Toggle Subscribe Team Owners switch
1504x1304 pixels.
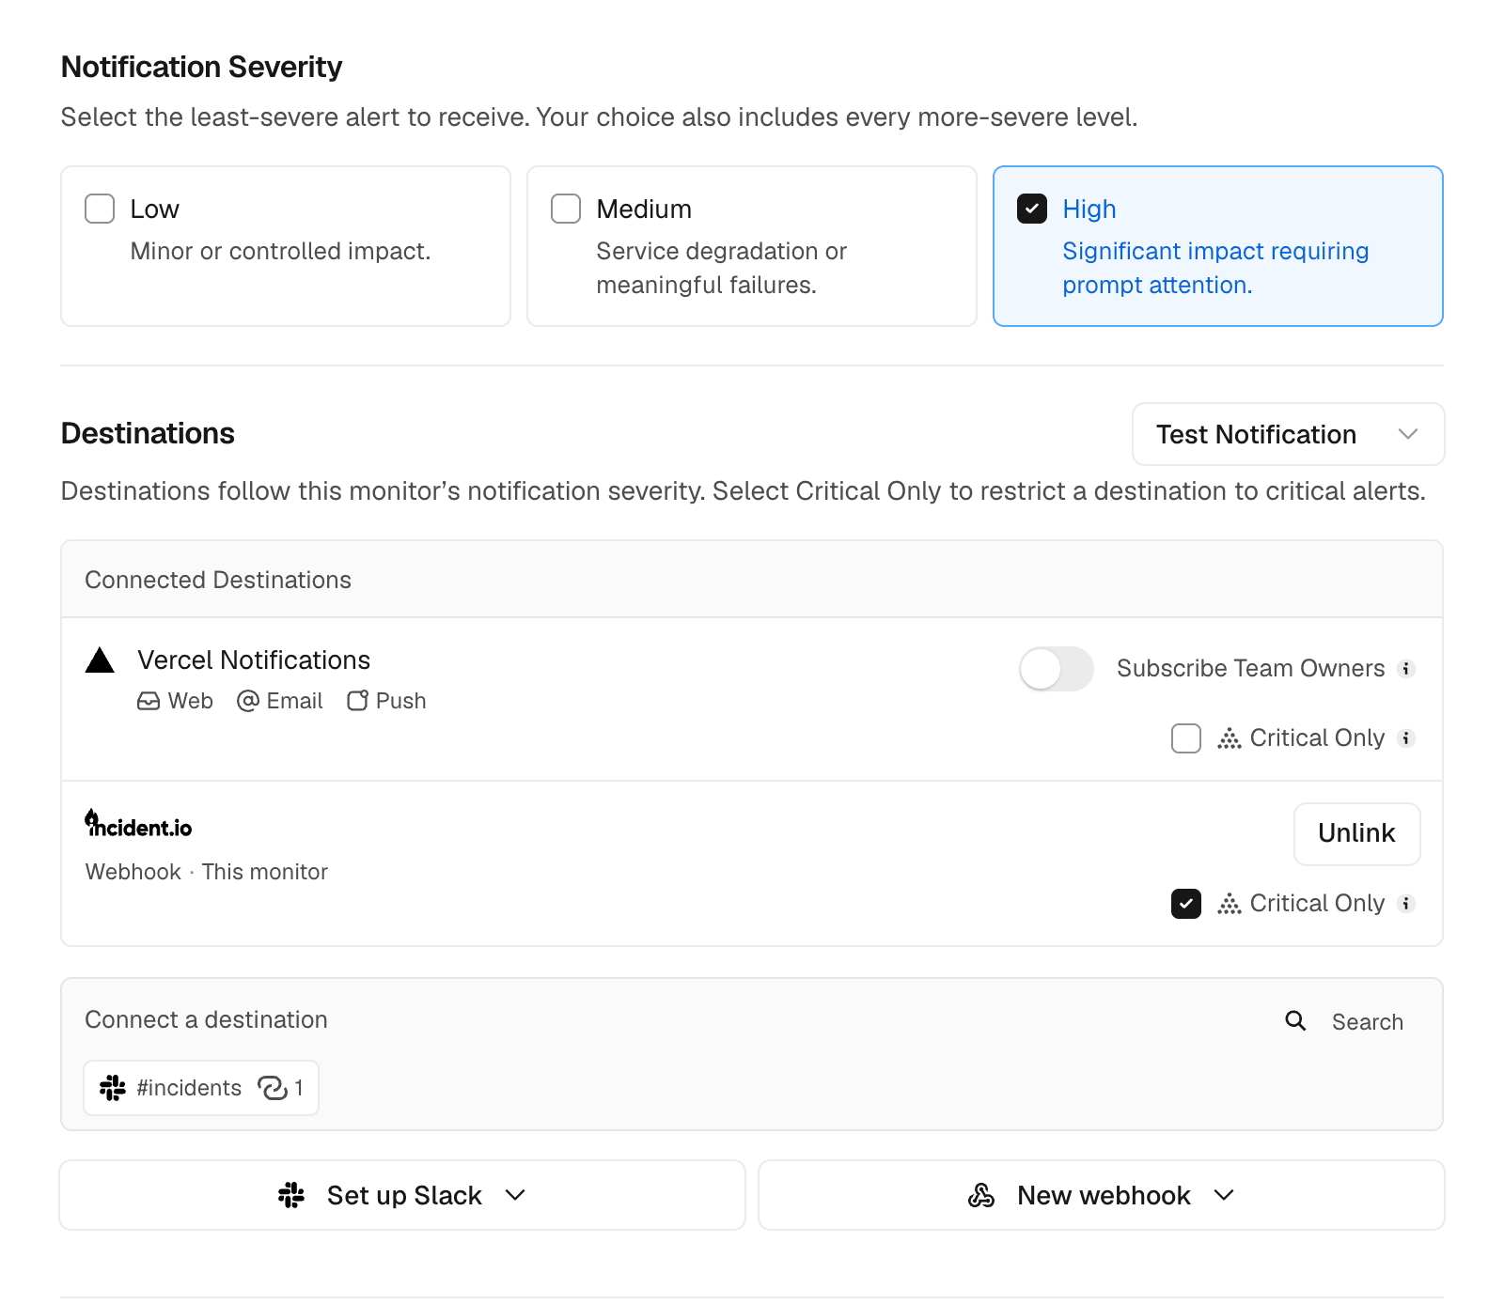(x=1057, y=669)
